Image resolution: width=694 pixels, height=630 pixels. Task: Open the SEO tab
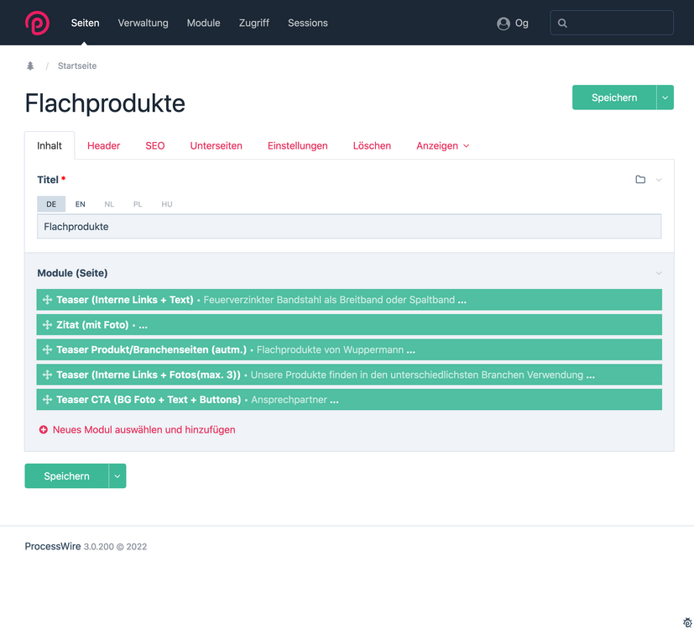[x=155, y=146]
